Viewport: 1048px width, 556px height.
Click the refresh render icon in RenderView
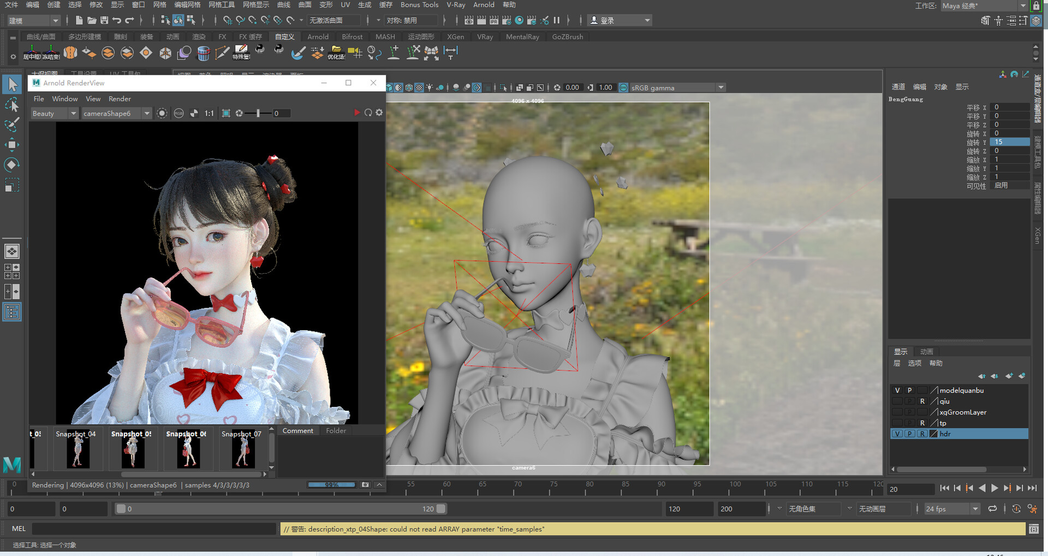pyautogui.click(x=368, y=113)
